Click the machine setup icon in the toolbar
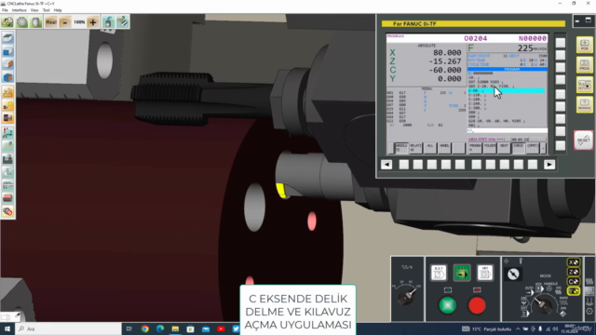Screen dimensions: 596x335 pos(7,22)
